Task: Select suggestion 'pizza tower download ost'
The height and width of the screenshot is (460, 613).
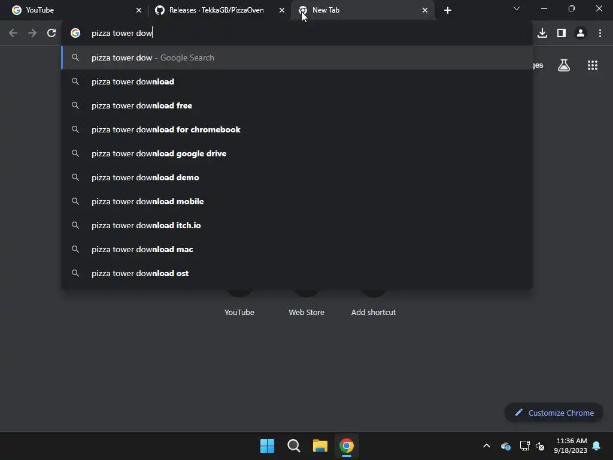Action: [297, 273]
